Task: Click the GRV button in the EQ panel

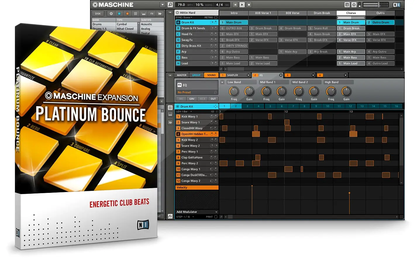Action: (192, 99)
